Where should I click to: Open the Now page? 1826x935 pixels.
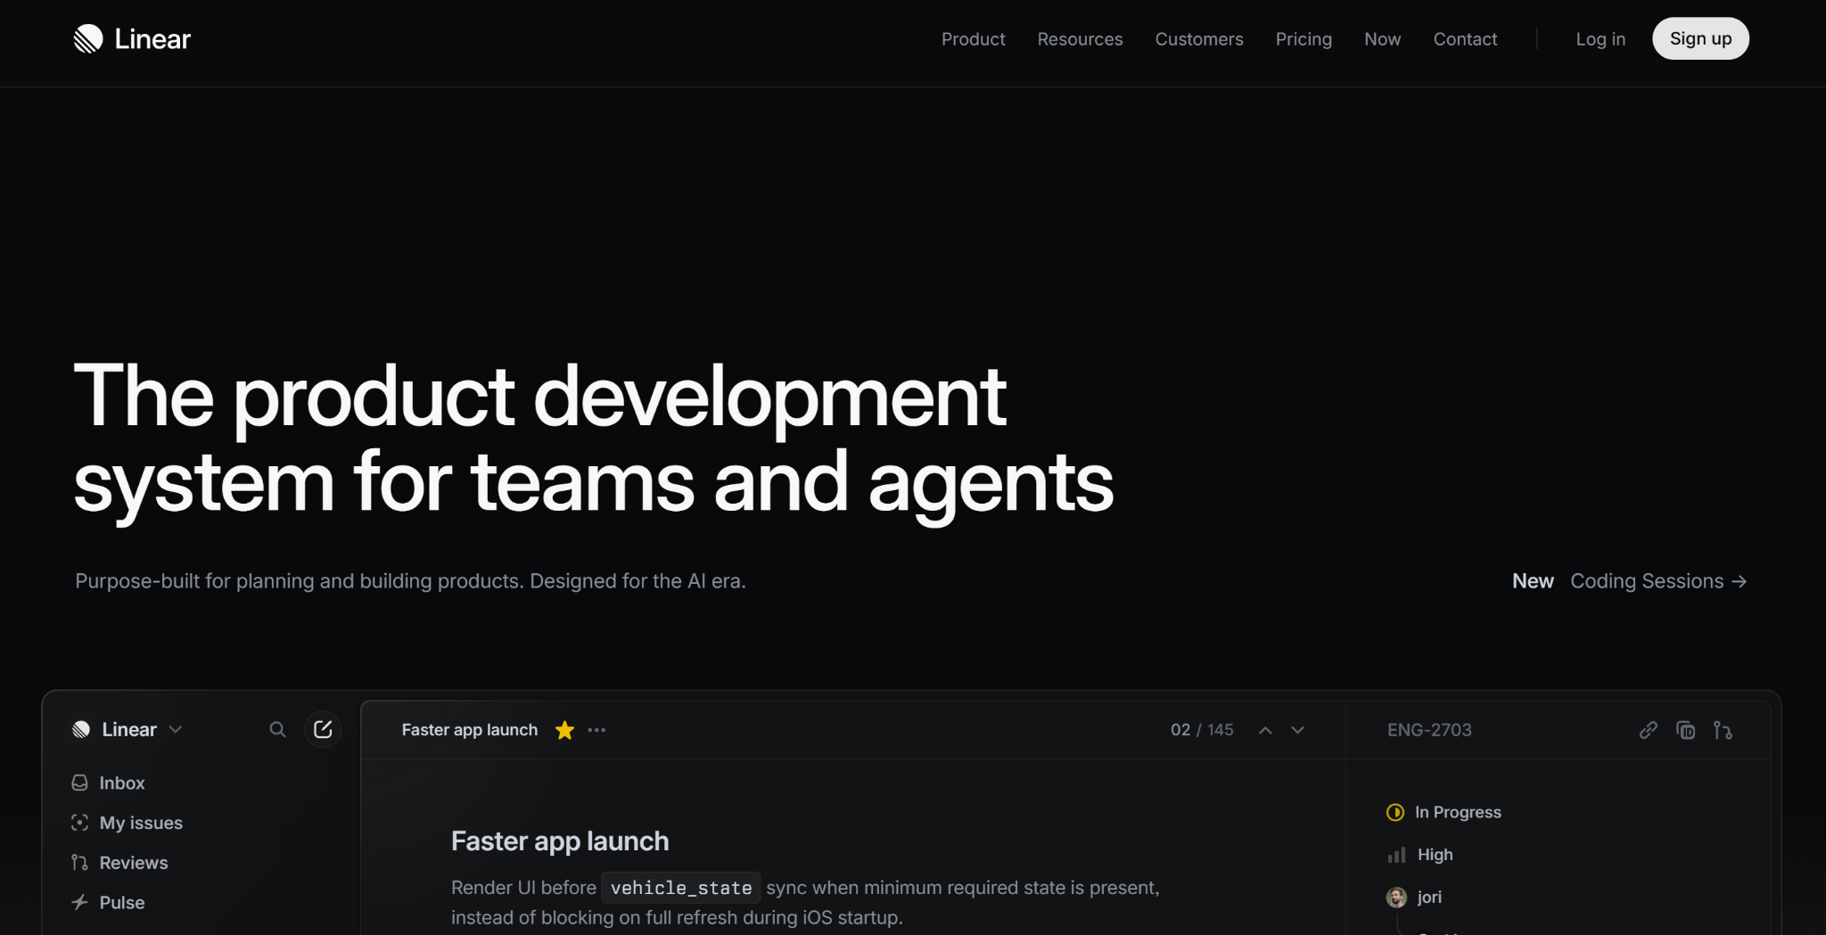(1382, 39)
